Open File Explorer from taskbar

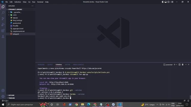(x=82, y=104)
